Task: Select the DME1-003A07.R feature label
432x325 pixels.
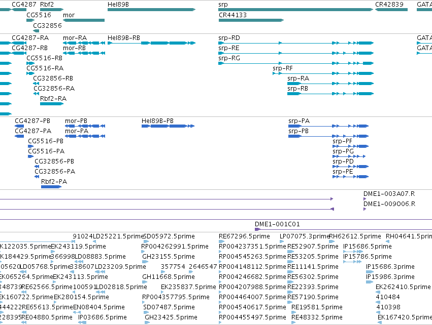Action: coord(389,194)
